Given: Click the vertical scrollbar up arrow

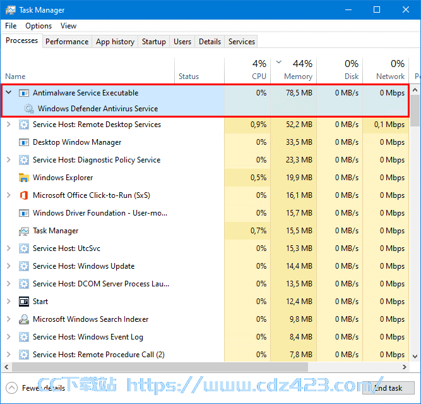Looking at the screenshot, I should pyautogui.click(x=415, y=90).
